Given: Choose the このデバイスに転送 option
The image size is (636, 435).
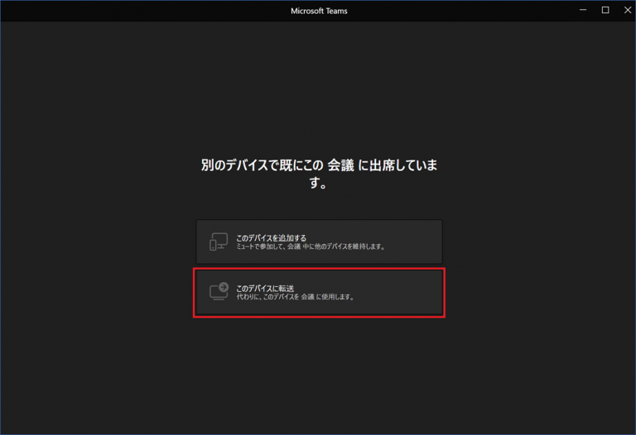Looking at the screenshot, I should coord(319,292).
